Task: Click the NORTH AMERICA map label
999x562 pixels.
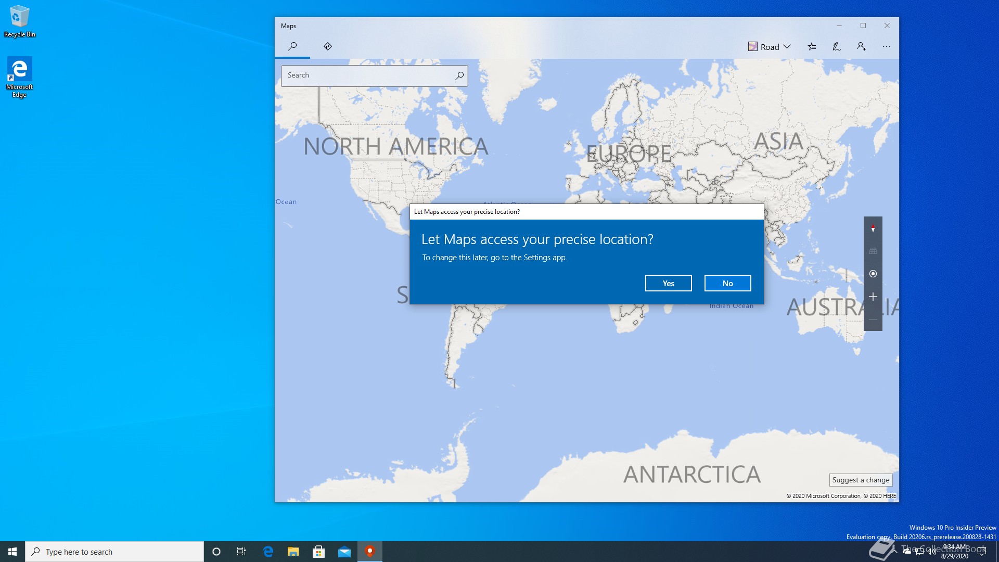Action: [396, 146]
